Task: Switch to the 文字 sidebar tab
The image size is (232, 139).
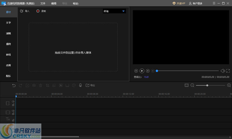Action: 9,23
